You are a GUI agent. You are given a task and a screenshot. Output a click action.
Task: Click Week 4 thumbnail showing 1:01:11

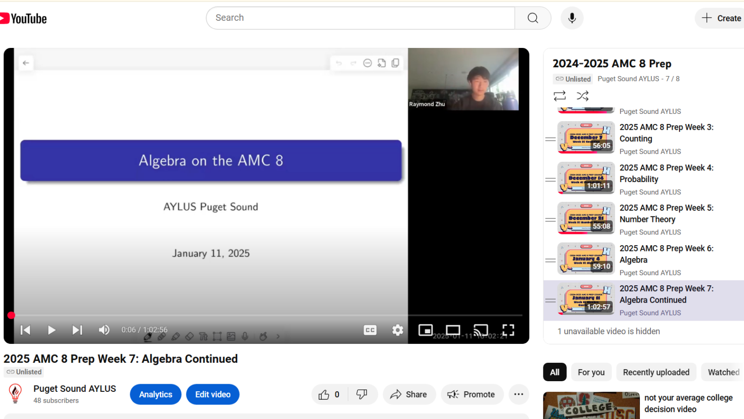(x=586, y=178)
